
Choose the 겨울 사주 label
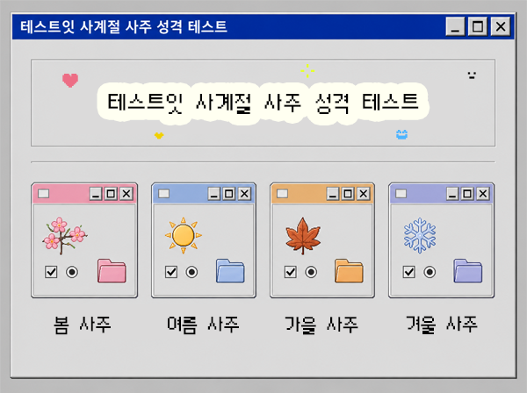(x=442, y=325)
